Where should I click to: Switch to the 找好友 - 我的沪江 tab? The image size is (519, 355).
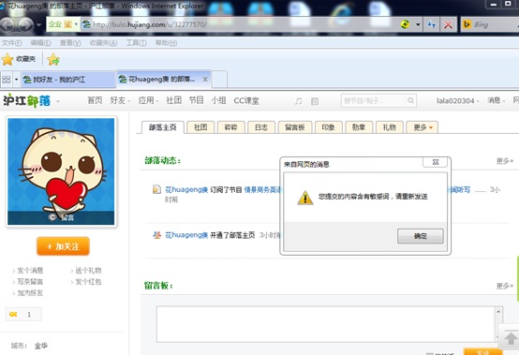click(x=68, y=80)
